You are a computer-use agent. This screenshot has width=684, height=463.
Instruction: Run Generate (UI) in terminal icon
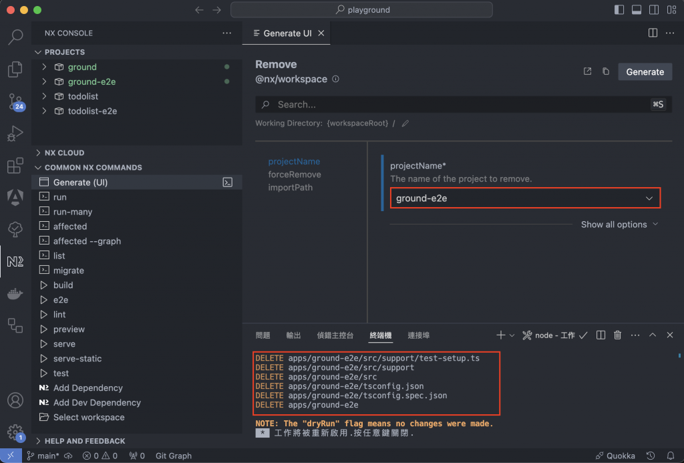tap(228, 182)
